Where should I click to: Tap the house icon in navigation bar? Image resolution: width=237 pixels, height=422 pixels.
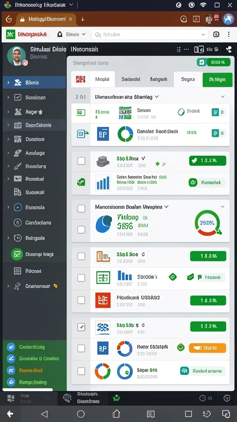[116, 414]
